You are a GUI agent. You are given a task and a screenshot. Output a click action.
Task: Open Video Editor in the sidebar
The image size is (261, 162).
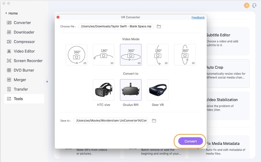[24, 51]
